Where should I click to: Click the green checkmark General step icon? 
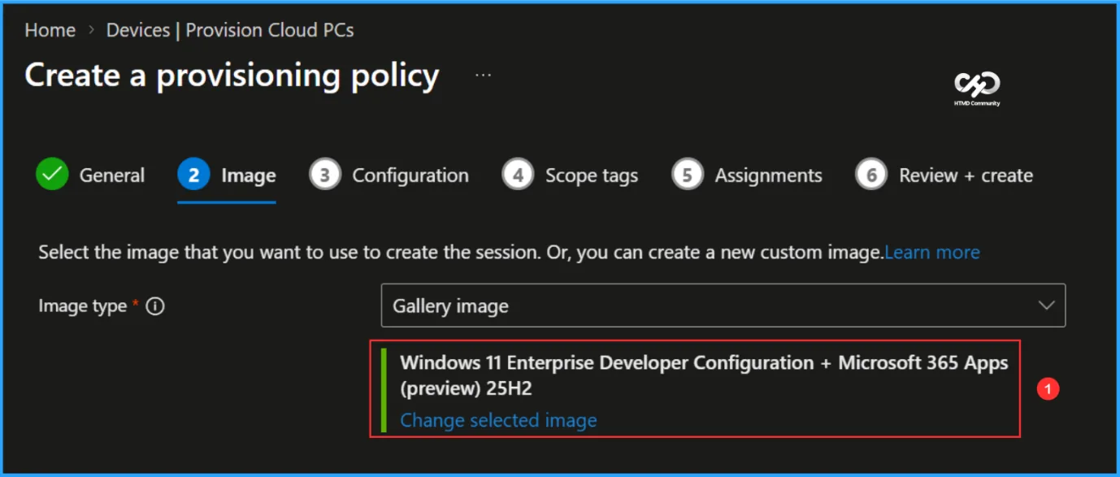pos(52,175)
